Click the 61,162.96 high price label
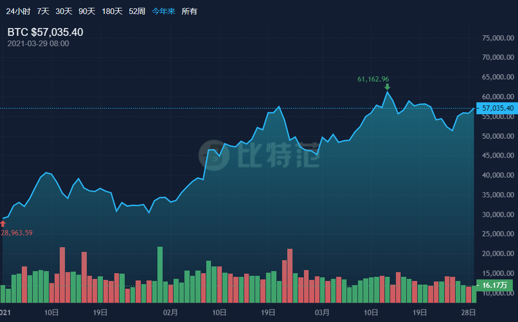This screenshot has height=322, width=518. click(373, 79)
